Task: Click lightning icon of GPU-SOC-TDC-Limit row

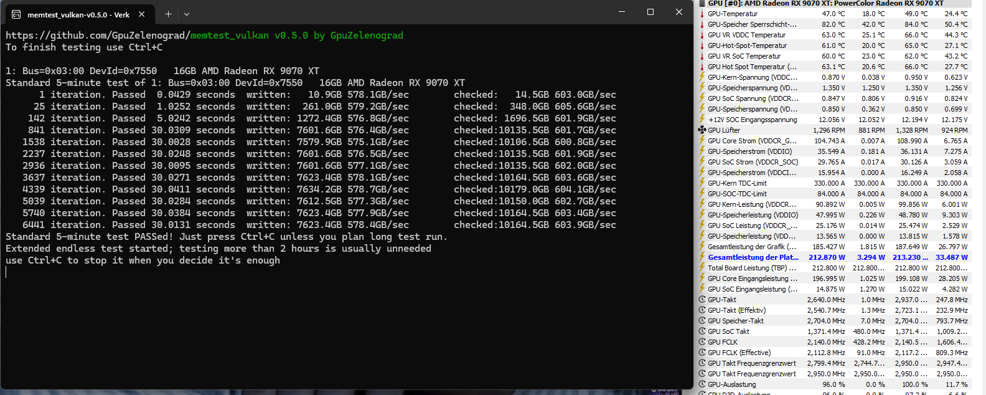Action: point(702,194)
